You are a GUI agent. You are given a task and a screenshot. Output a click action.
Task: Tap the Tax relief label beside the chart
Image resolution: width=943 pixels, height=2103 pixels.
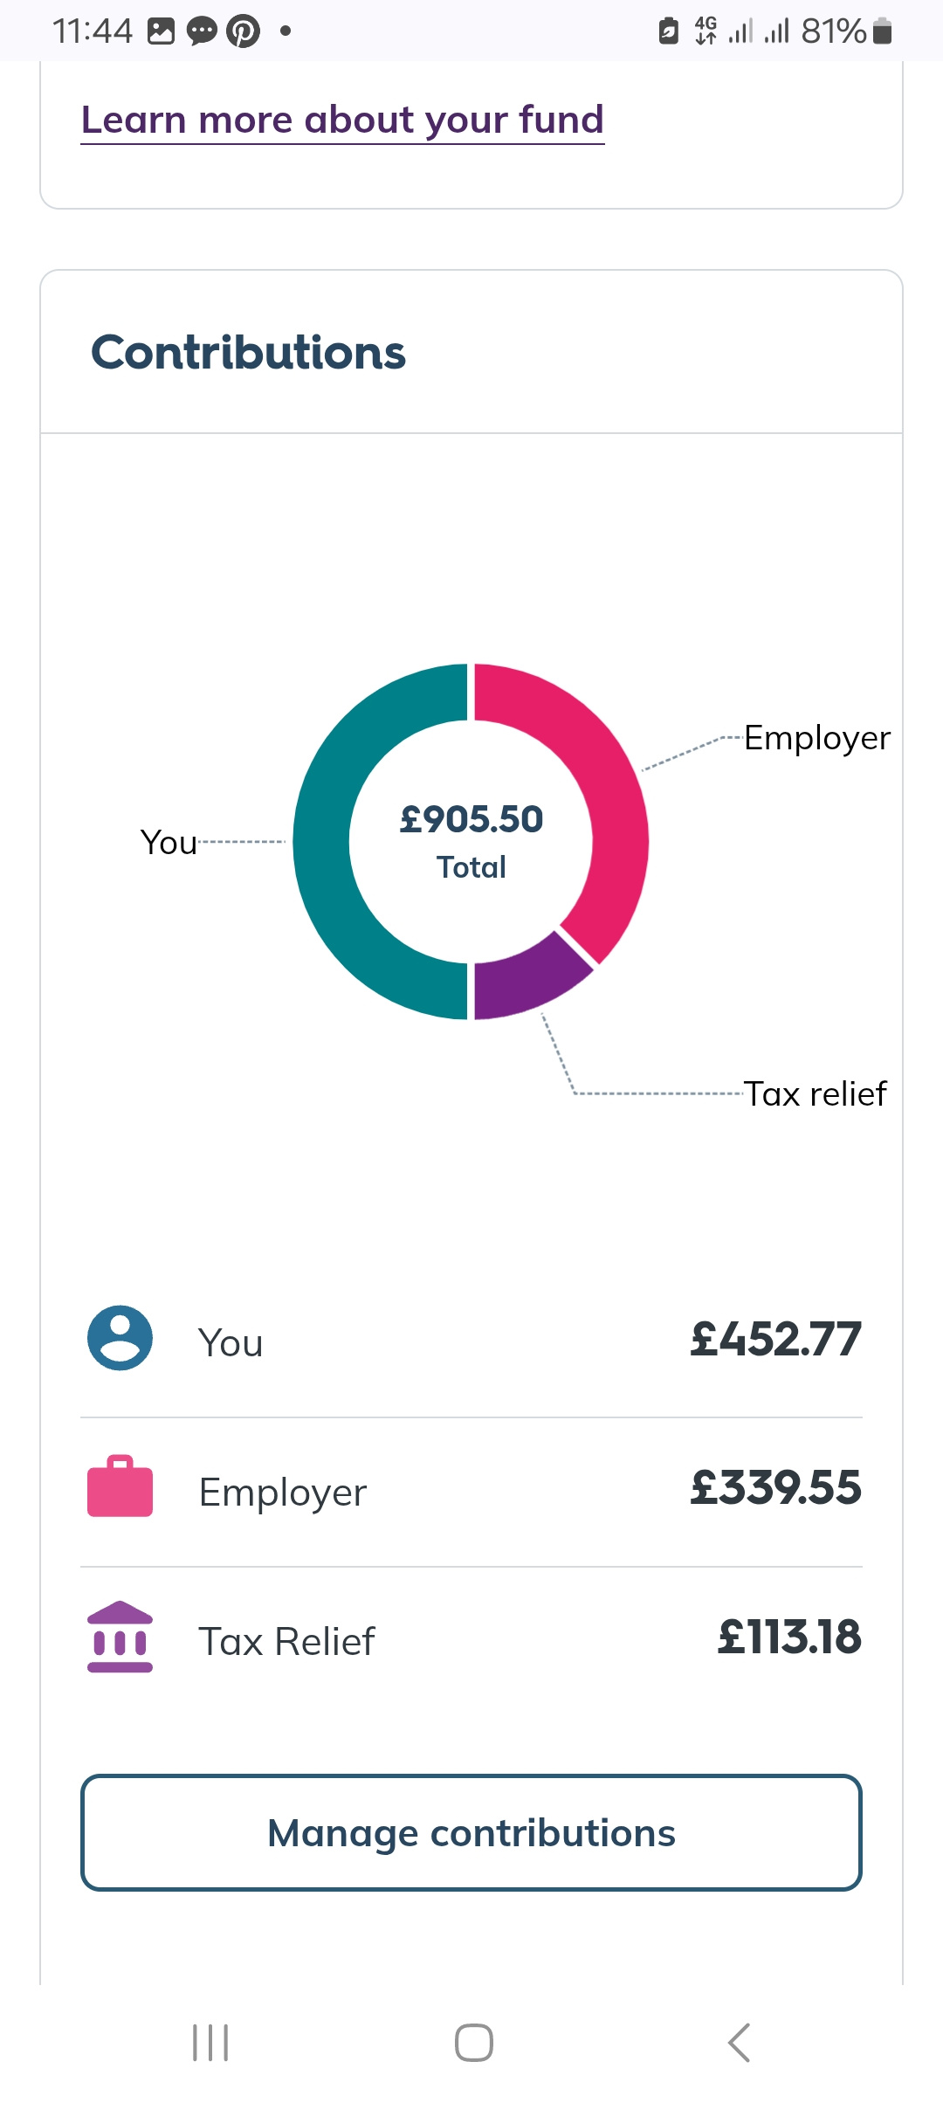click(815, 1093)
